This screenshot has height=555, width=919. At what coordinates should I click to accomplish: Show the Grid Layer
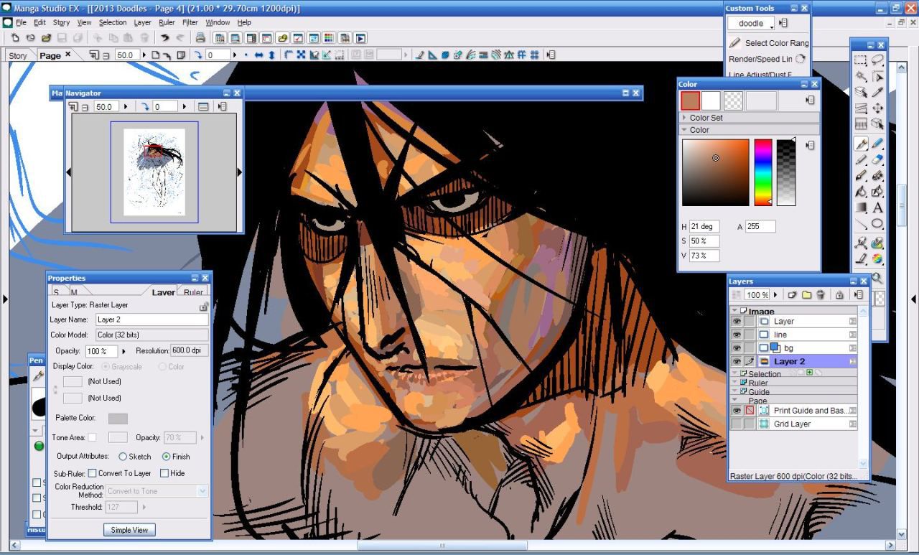tap(737, 424)
